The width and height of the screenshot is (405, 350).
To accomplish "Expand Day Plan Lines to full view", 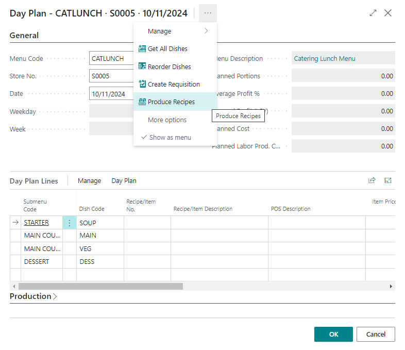I will (388, 180).
